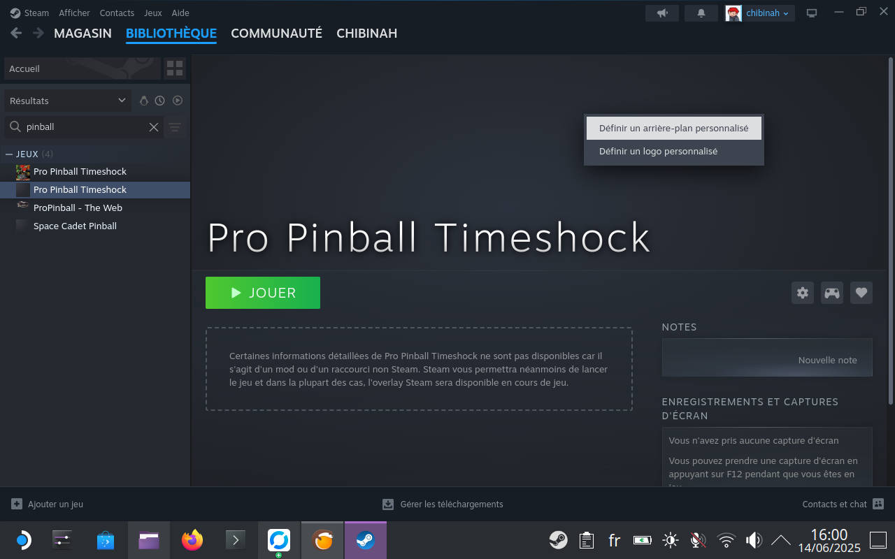Launch Firefox from the taskbar
Screen dimensions: 895x559
[192, 540]
